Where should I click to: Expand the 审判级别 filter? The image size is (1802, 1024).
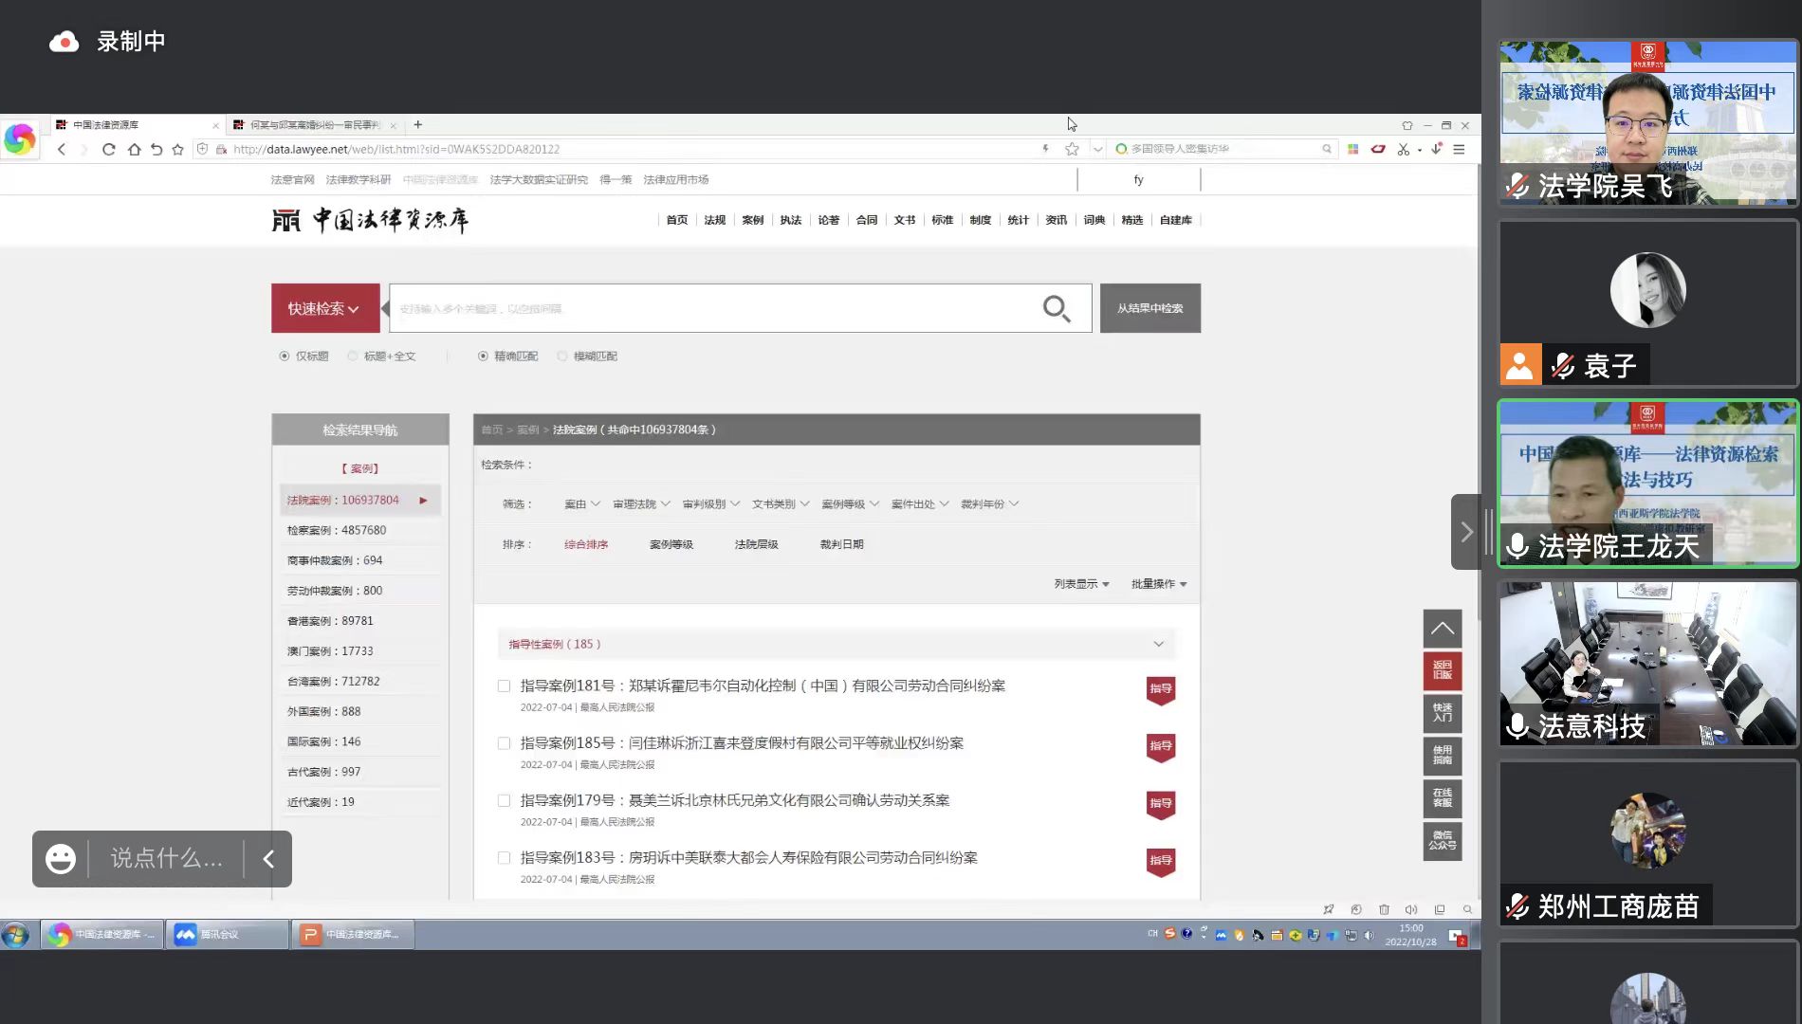711,504
